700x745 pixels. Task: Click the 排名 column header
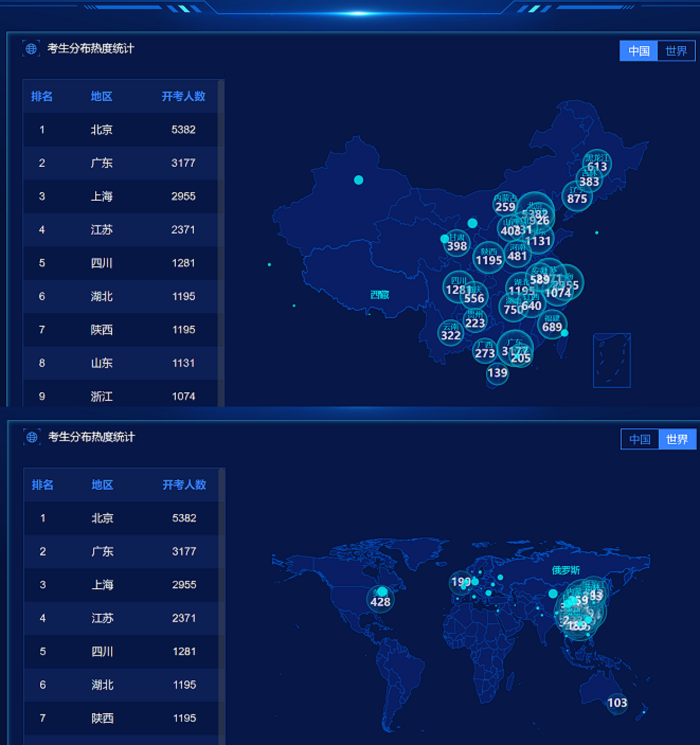point(42,96)
